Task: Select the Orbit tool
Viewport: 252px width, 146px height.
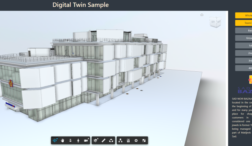Action: 55,141
